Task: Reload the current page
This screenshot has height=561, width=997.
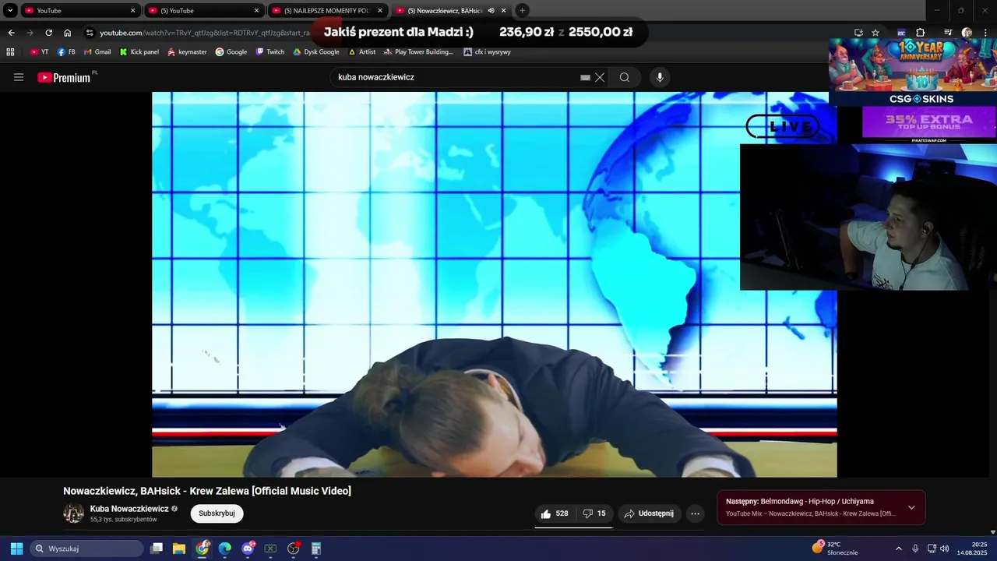Action: [48, 33]
